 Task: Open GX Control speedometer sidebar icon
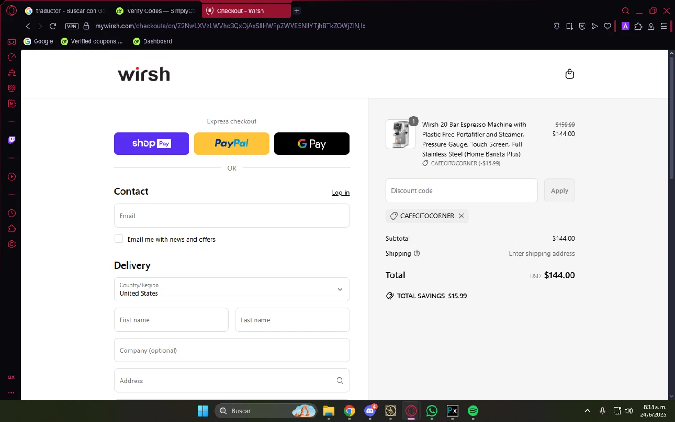tap(12, 57)
